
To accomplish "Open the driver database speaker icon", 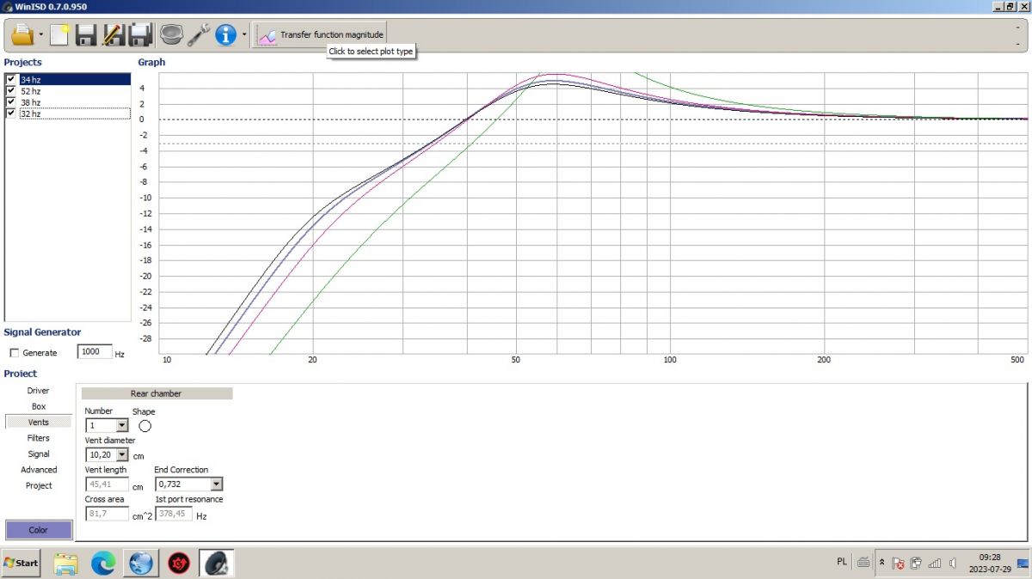I will pyautogui.click(x=171, y=35).
